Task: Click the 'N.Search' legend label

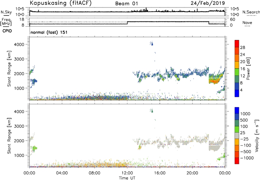Action: click(251, 12)
